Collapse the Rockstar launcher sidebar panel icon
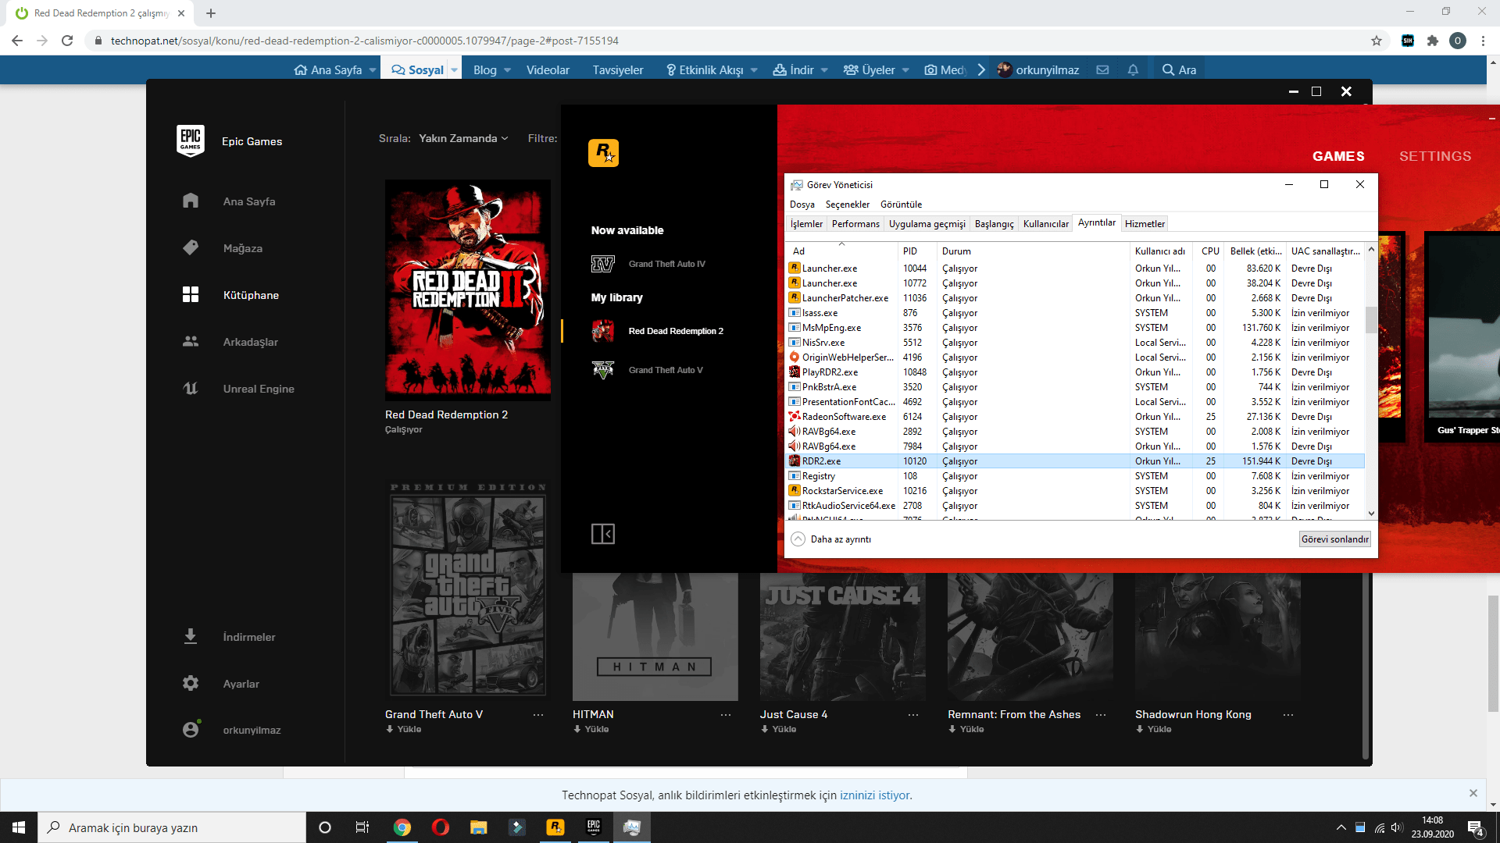The width and height of the screenshot is (1500, 843). [x=602, y=534]
